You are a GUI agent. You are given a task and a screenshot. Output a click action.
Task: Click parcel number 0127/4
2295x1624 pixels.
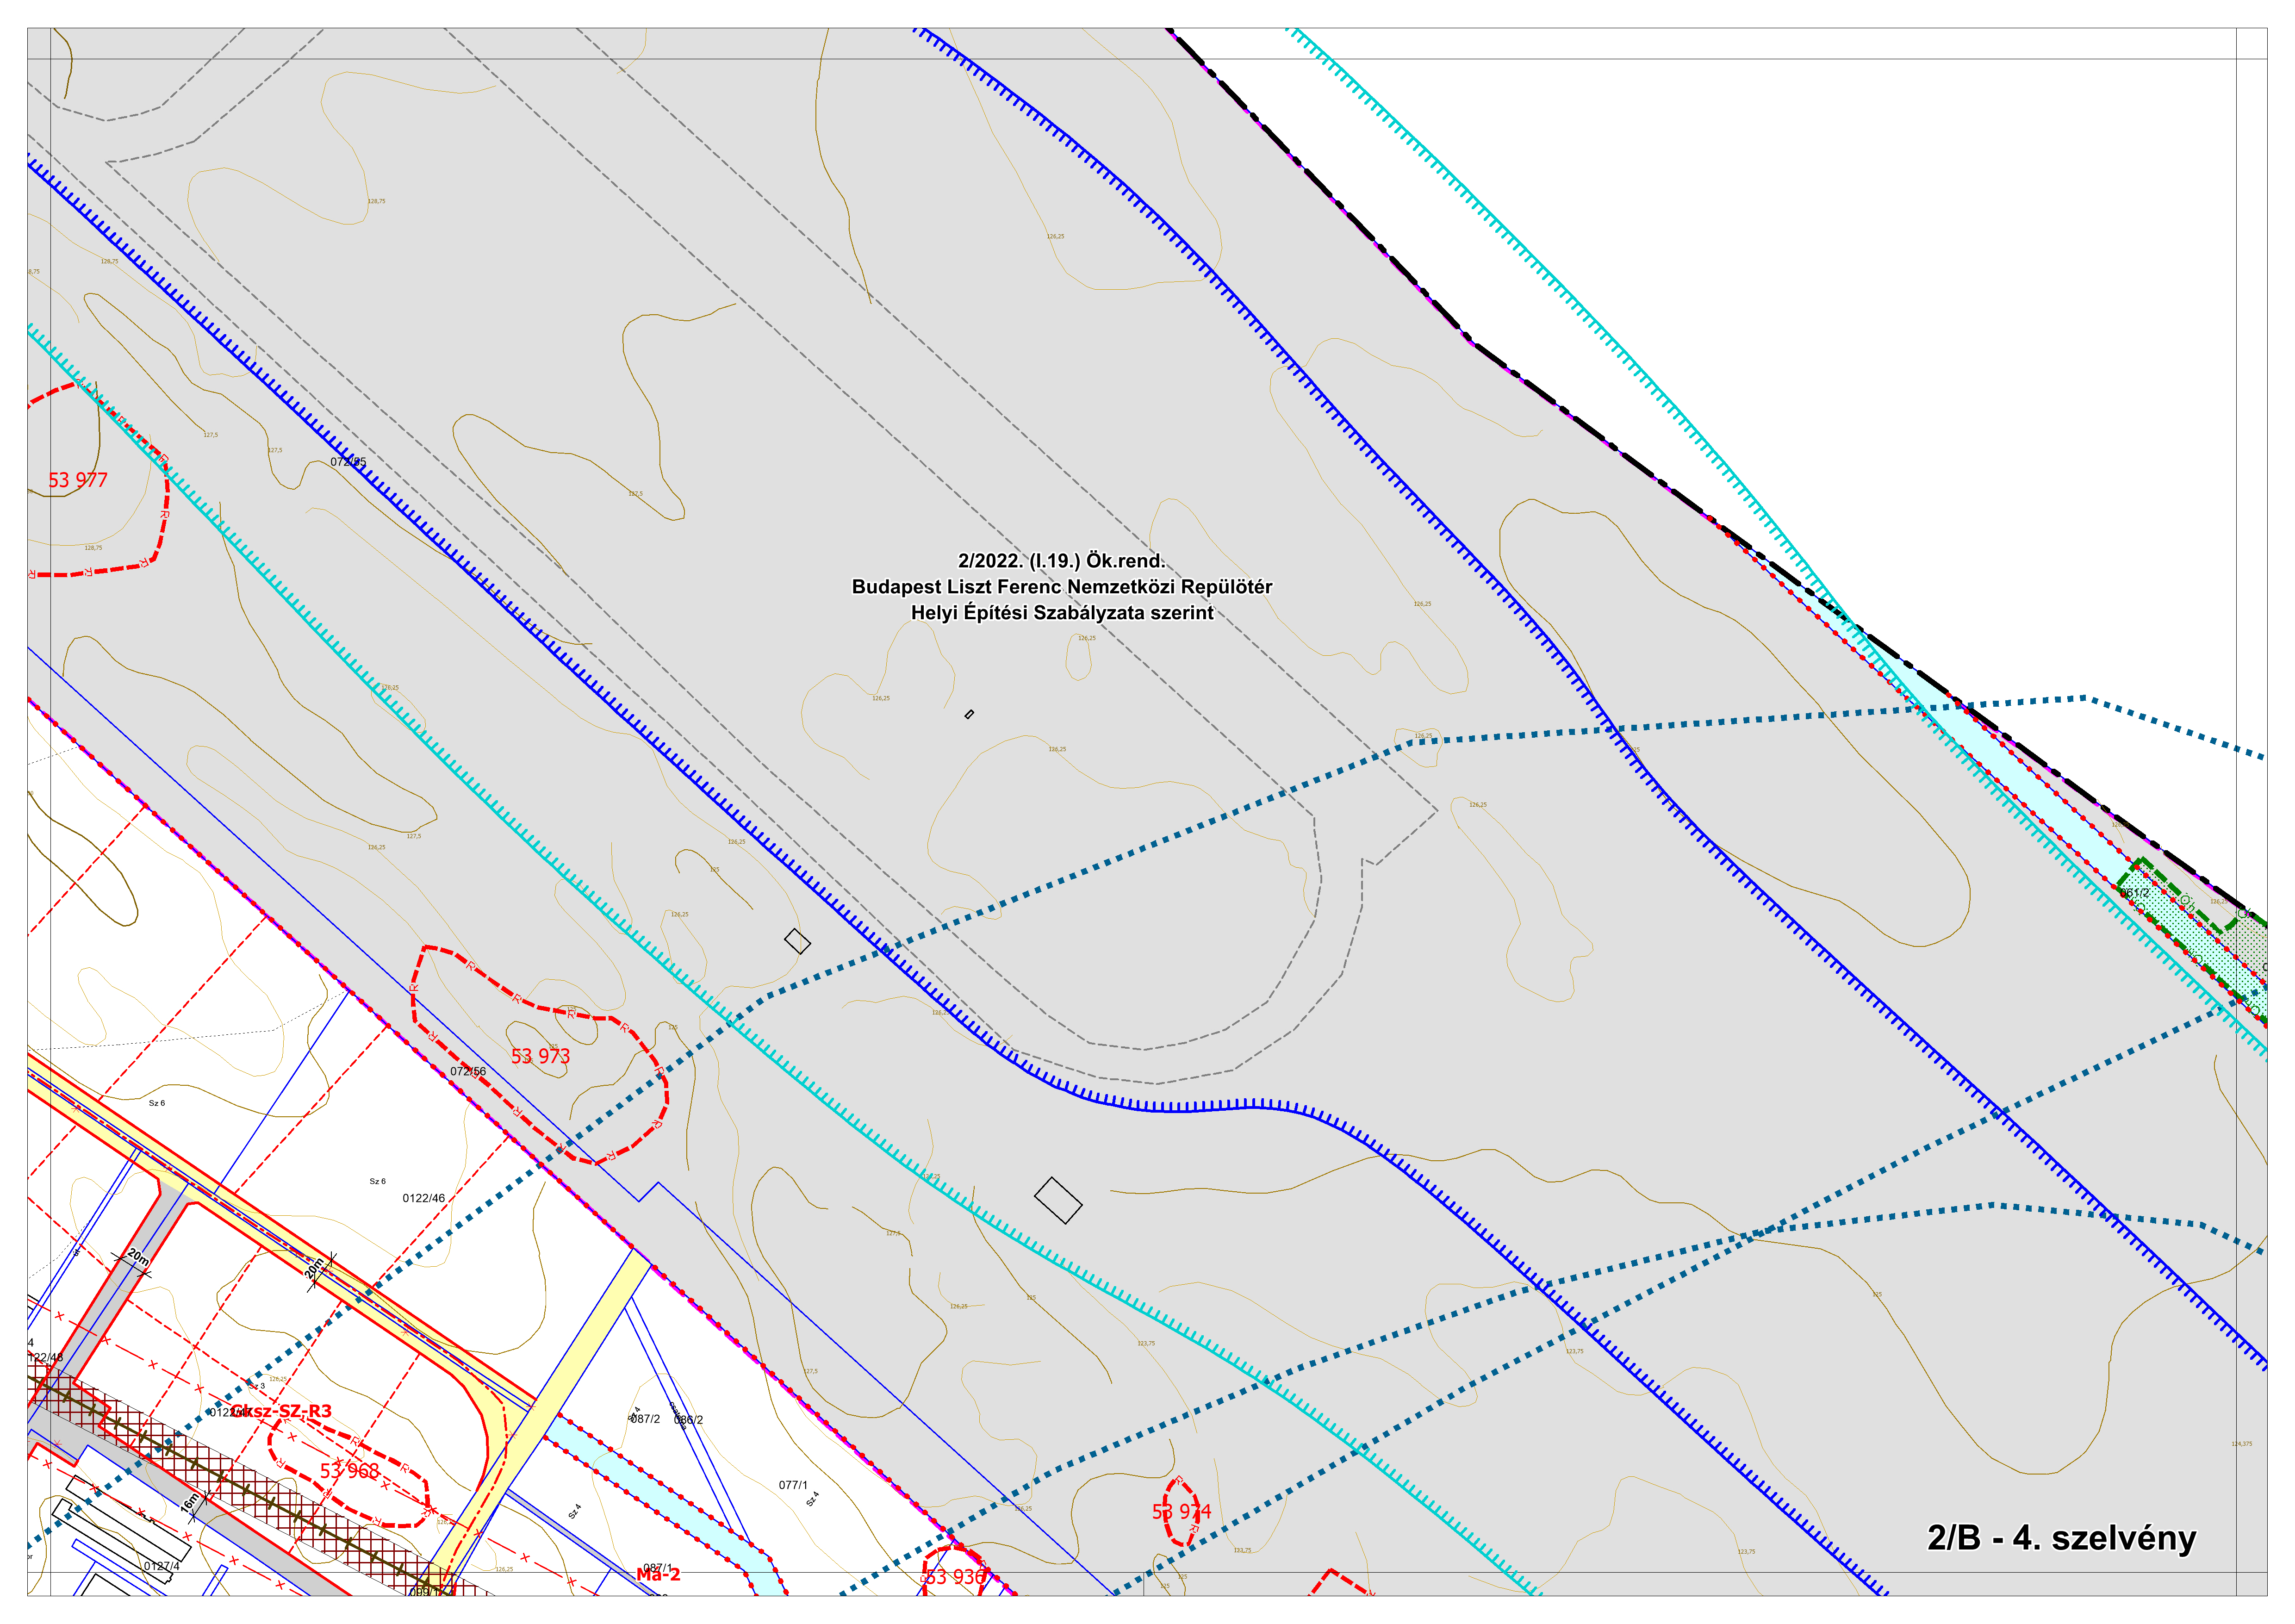[161, 1566]
